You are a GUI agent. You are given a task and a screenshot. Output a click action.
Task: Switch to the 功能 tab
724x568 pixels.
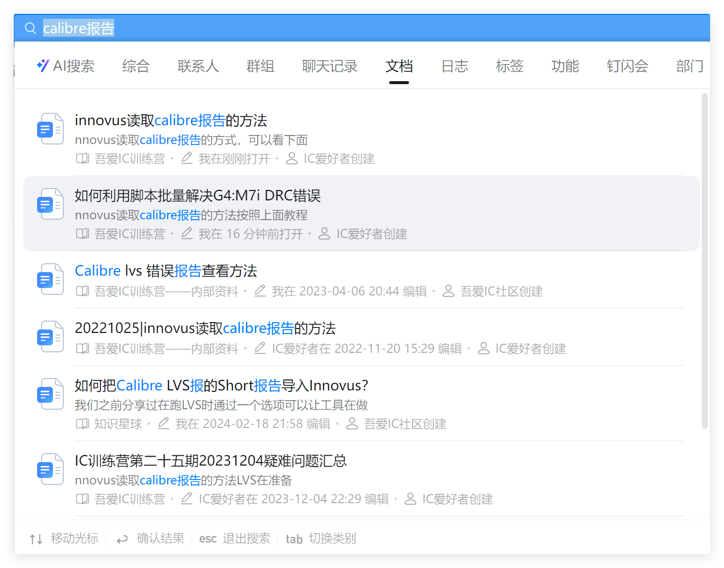click(565, 66)
